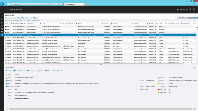The height and width of the screenshot is (111, 198).
Task: Click Disable in Event Details toolbar
Action: click(x=48, y=71)
